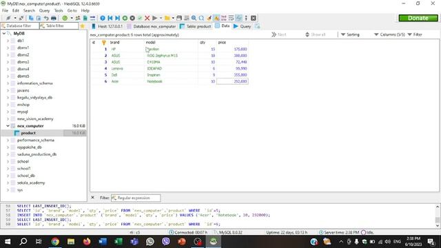Click the black X icon in the toolbar
The height and width of the screenshot is (248, 441).
pyautogui.click(x=254, y=18)
